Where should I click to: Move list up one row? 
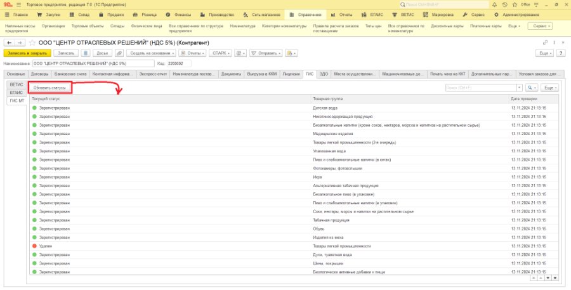541,277
